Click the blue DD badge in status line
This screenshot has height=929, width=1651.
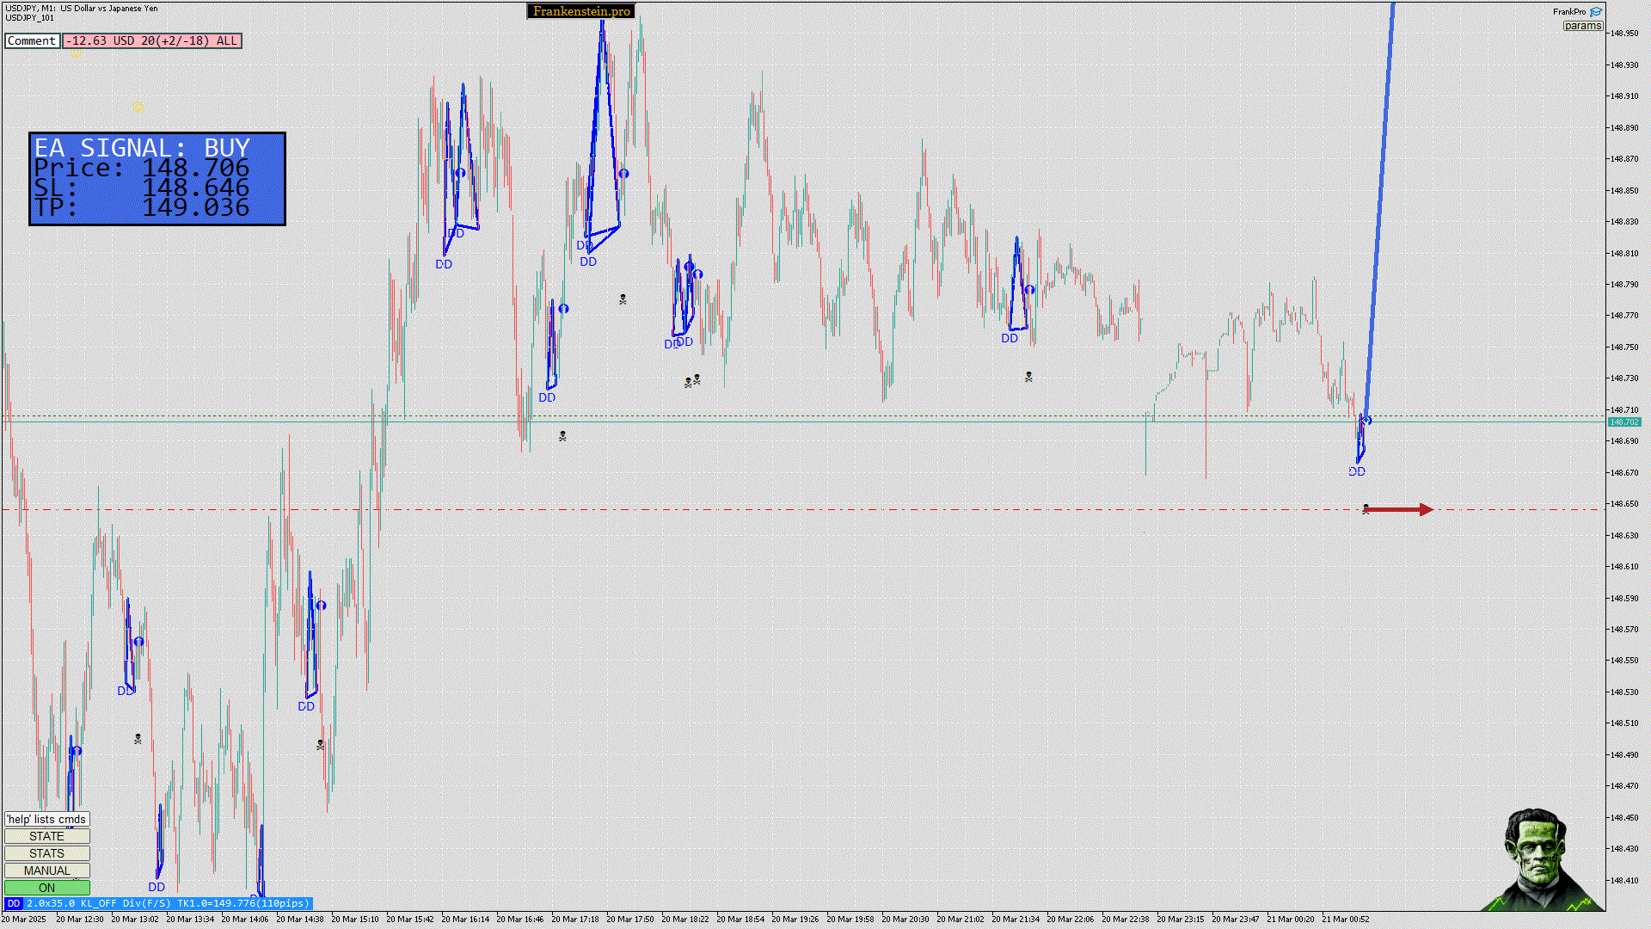[x=13, y=903]
